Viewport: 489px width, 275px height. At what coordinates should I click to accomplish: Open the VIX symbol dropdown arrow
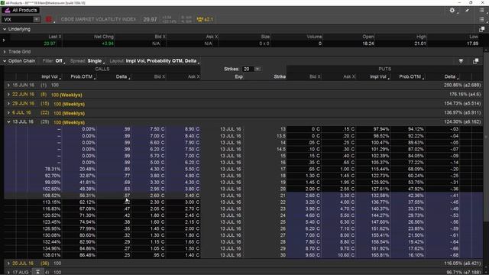pyautogui.click(x=37, y=19)
